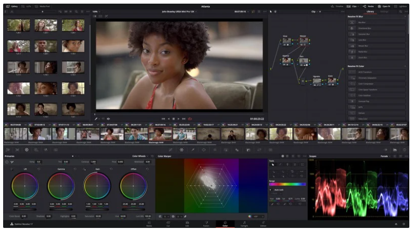
Task: Reset the Lift color wheel
Action: pyautogui.click(x=39, y=169)
